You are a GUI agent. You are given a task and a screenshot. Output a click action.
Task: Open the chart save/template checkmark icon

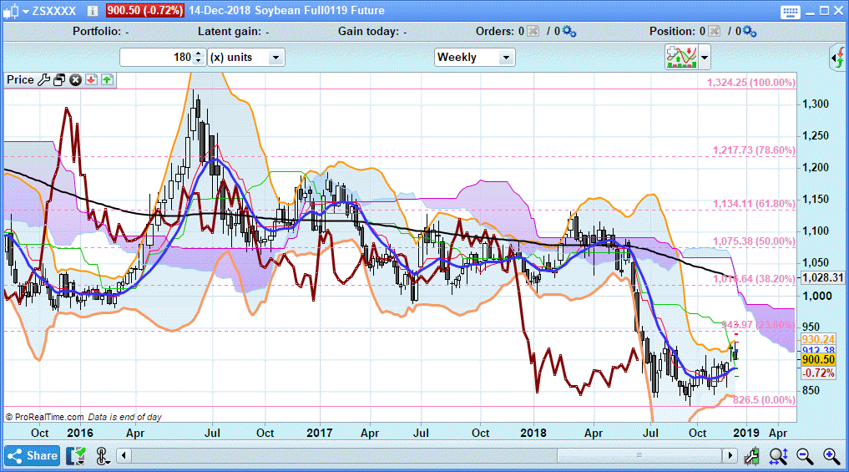[76, 456]
